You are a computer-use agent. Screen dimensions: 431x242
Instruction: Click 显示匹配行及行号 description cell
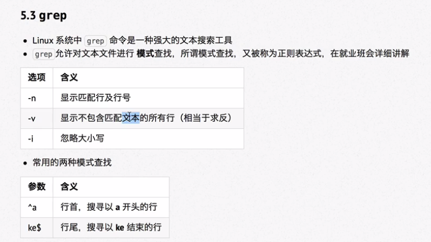[148, 98]
